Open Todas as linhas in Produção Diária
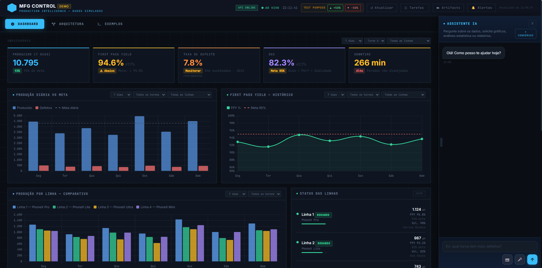The width and height of the screenshot is (542, 268). 189,95
